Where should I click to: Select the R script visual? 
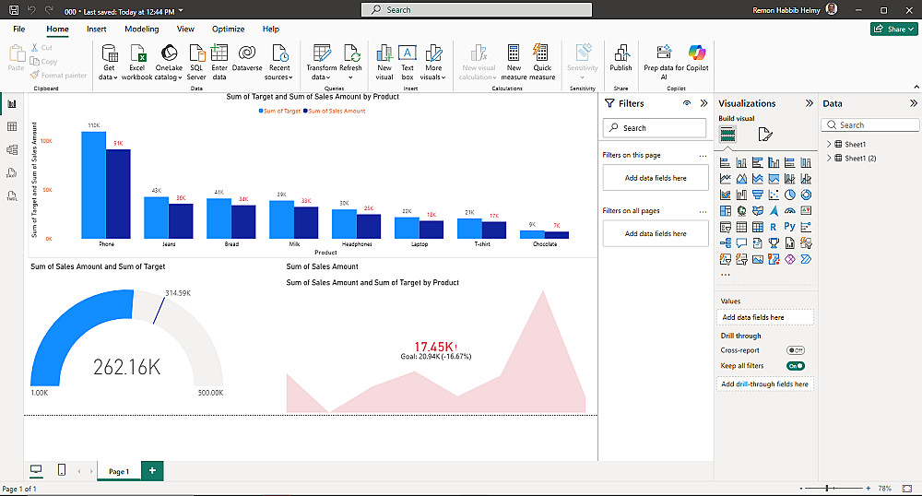pyautogui.click(x=774, y=227)
